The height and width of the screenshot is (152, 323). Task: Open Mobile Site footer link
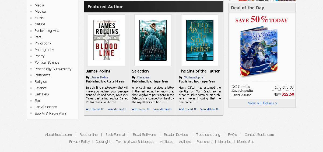(x=245, y=142)
